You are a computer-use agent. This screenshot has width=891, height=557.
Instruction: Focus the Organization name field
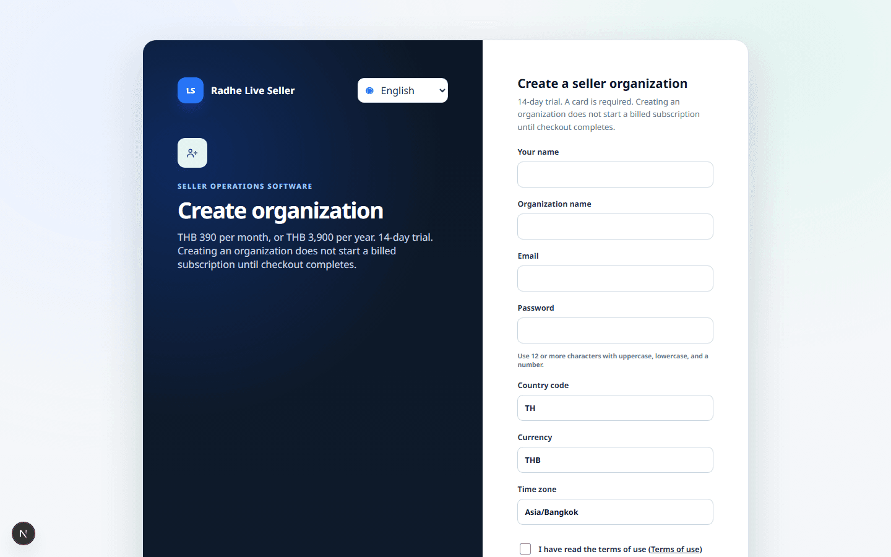(615, 227)
